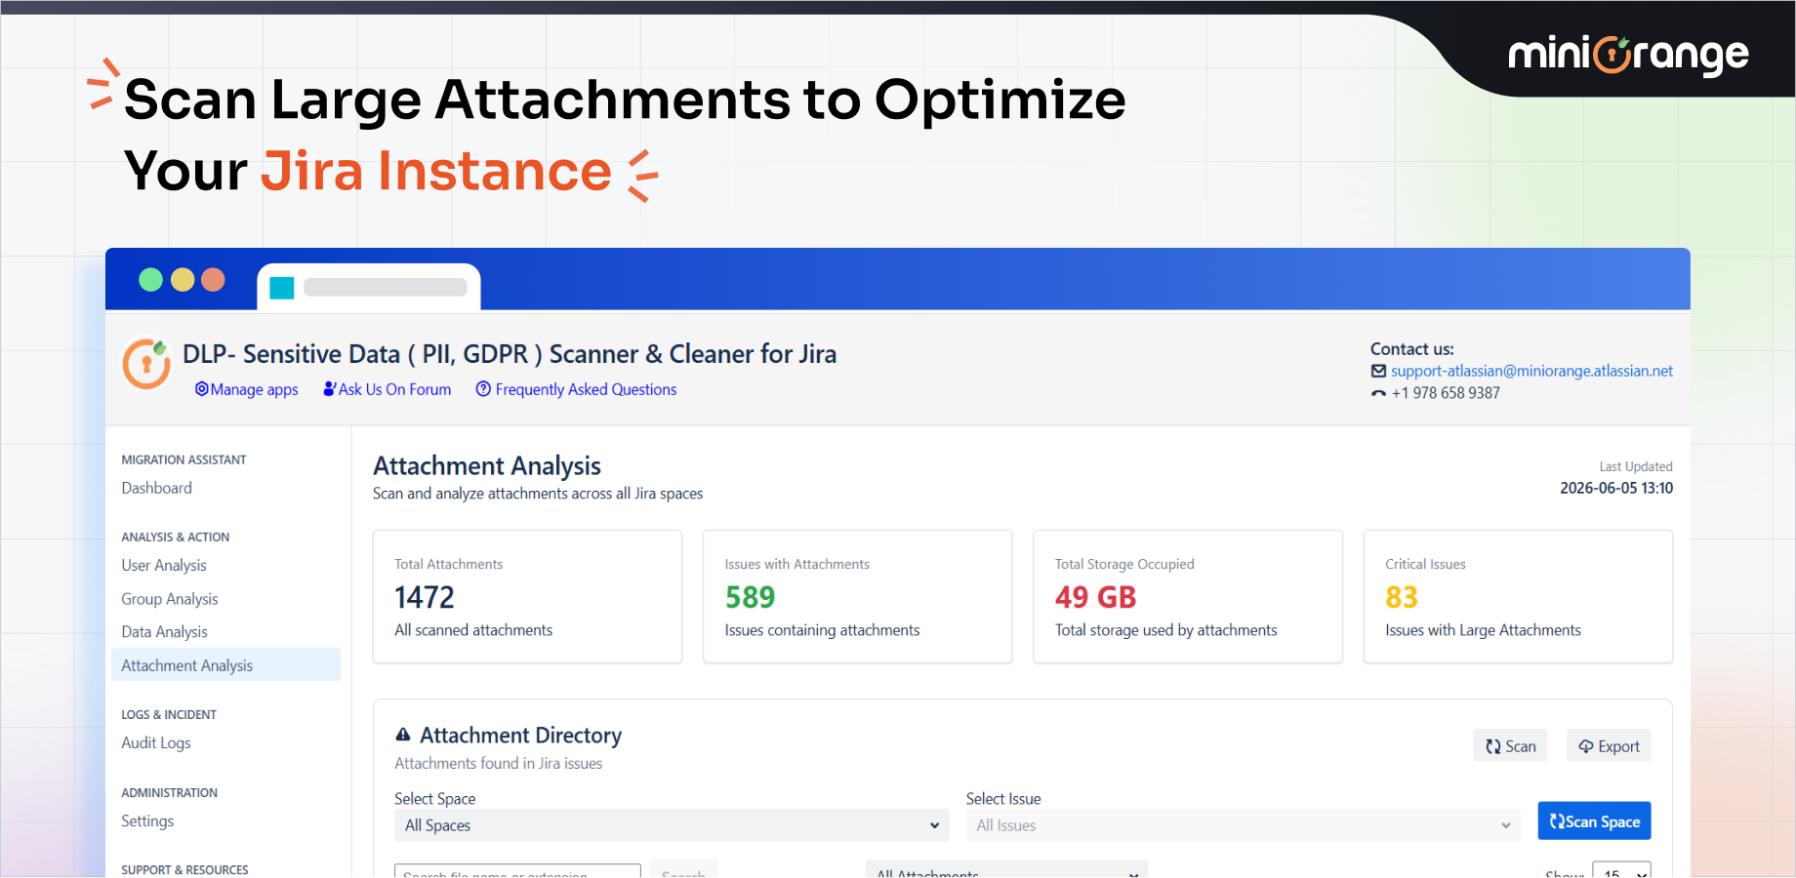
Task: Open User Analysis page
Action: pos(164,565)
